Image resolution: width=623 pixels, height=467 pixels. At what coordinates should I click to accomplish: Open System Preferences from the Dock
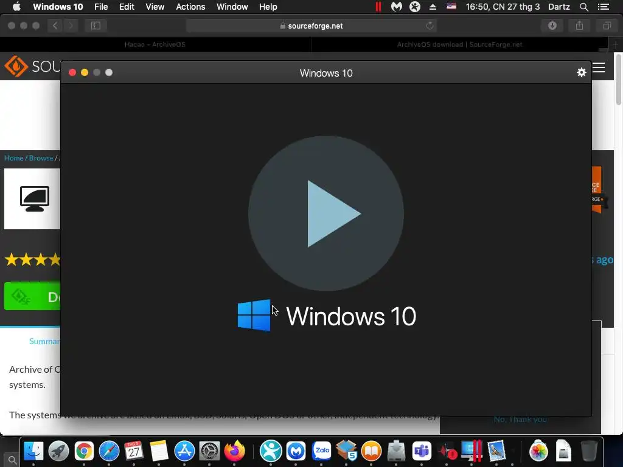[x=209, y=451]
